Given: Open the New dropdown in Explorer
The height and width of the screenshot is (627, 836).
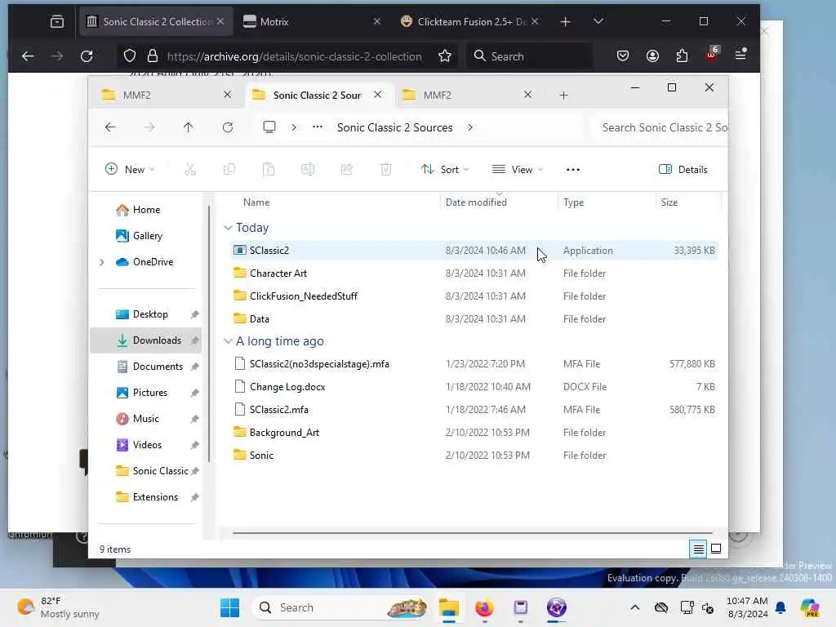Looking at the screenshot, I should pos(130,170).
